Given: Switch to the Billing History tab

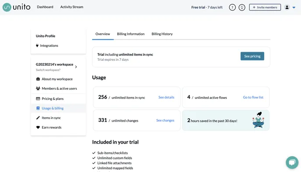Looking at the screenshot, I should tap(162, 34).
